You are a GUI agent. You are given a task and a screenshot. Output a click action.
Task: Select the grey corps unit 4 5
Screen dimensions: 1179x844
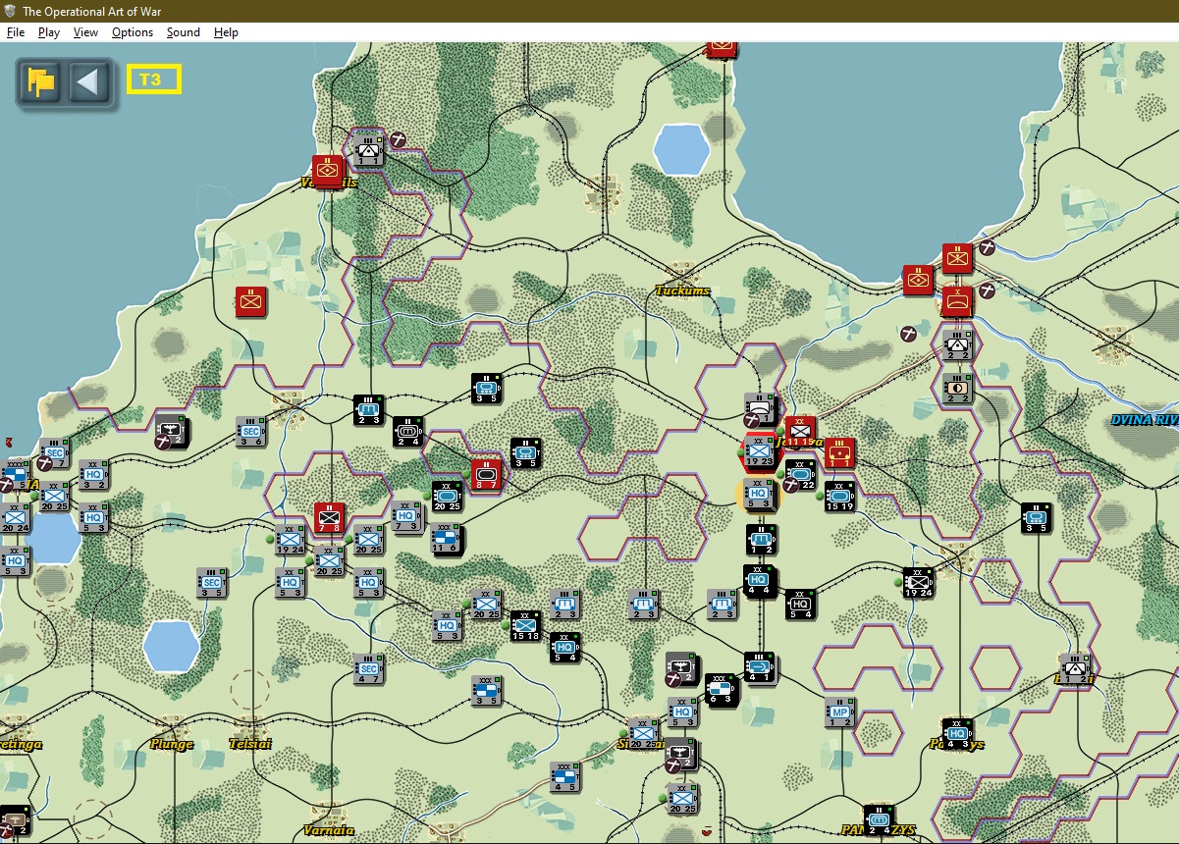pos(564,776)
